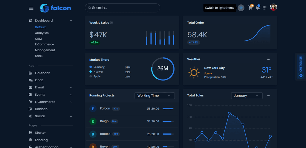
Task: Open the Customize settings panel
Action: (x=301, y=67)
